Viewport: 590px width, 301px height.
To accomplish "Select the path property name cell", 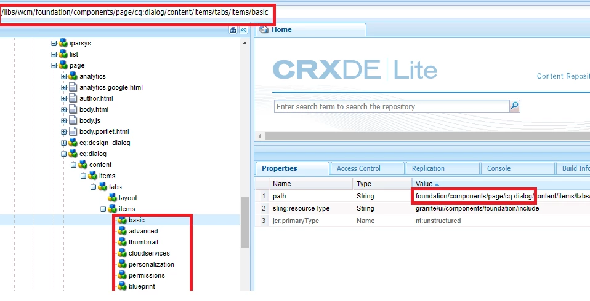I will click(x=311, y=196).
